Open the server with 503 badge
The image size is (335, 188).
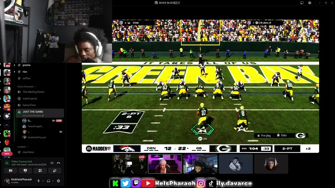(x=7, y=65)
